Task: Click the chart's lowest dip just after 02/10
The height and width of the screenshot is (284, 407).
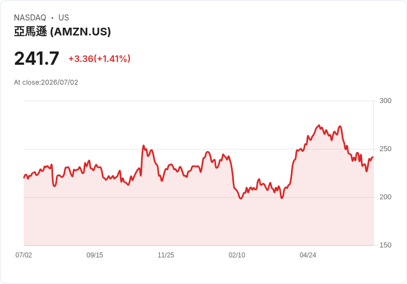Action: coord(241,198)
